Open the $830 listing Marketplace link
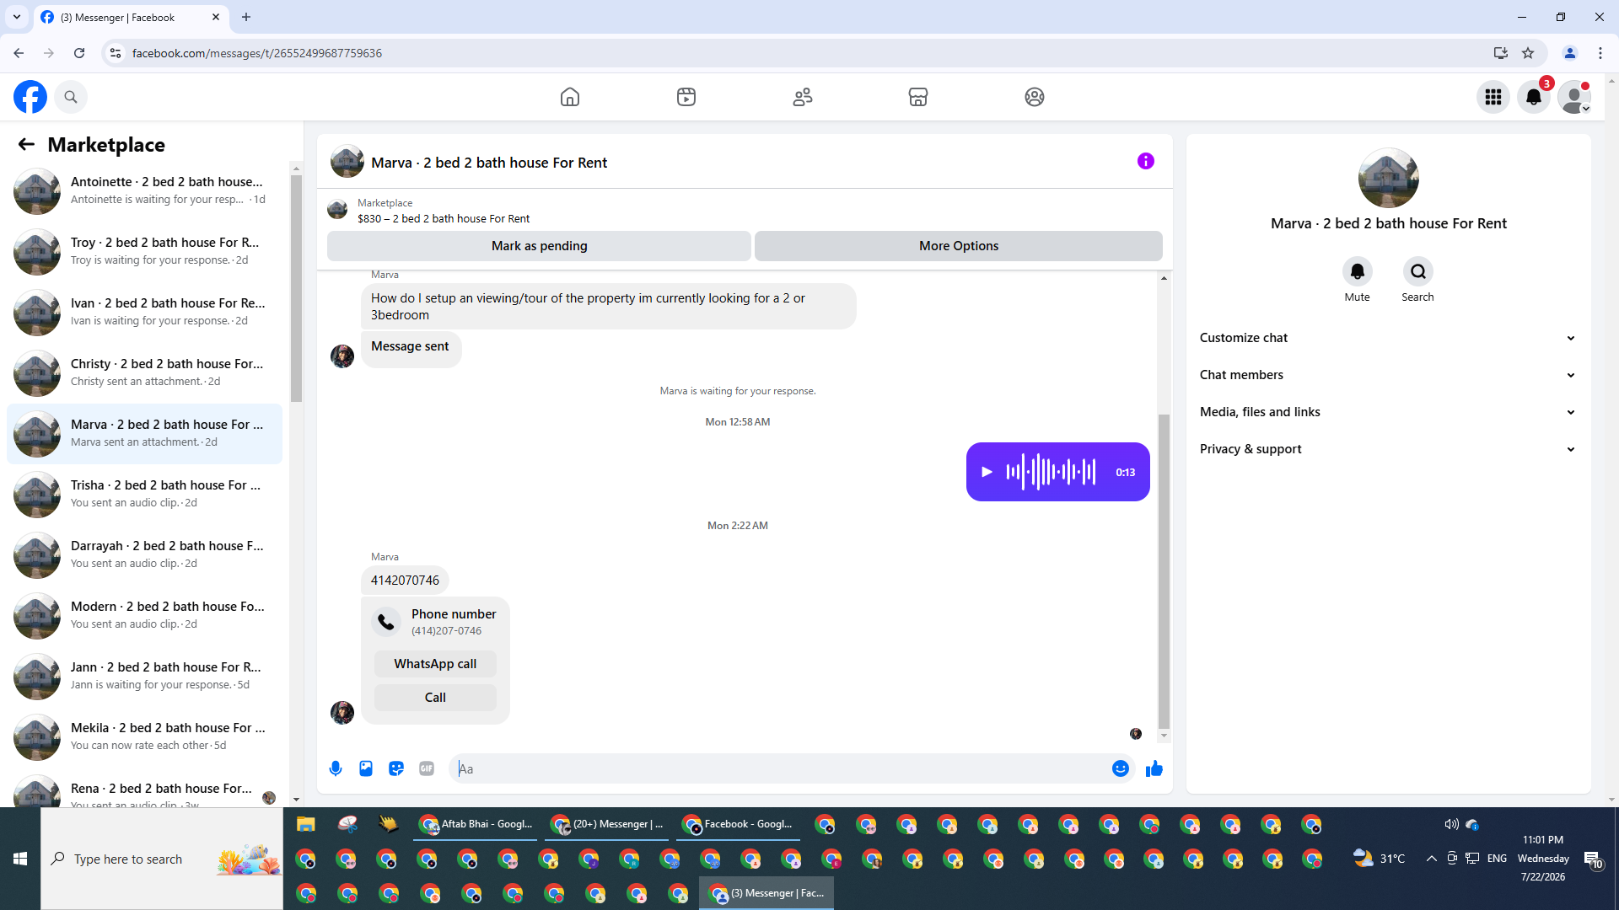 point(444,218)
